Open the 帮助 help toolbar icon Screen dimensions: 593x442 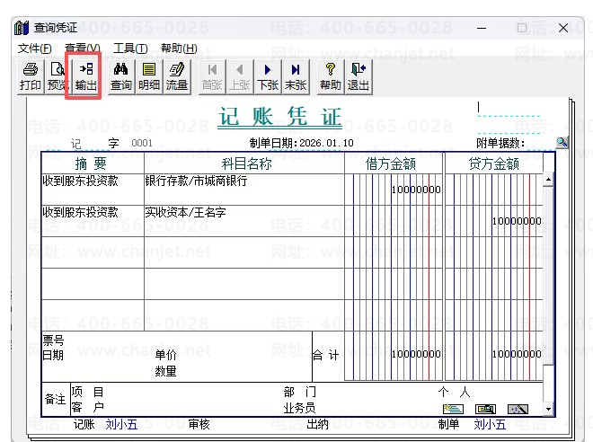pos(331,76)
